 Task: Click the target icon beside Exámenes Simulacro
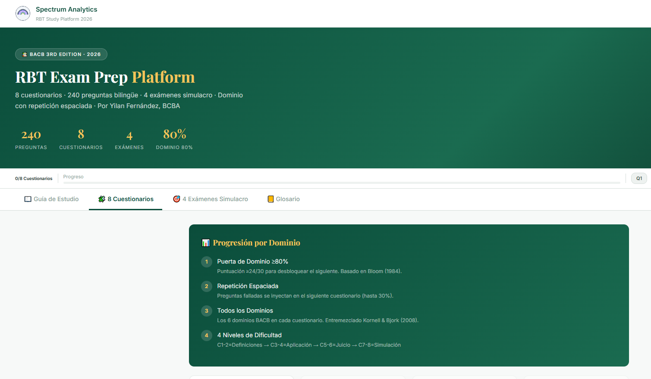[x=176, y=199]
